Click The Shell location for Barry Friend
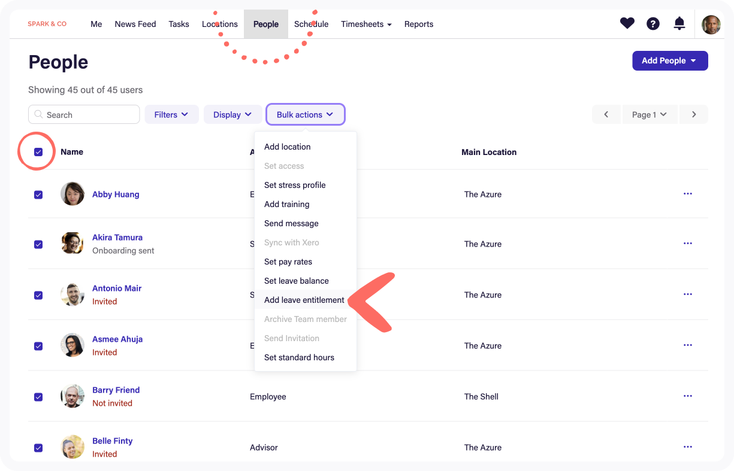 pyautogui.click(x=481, y=396)
